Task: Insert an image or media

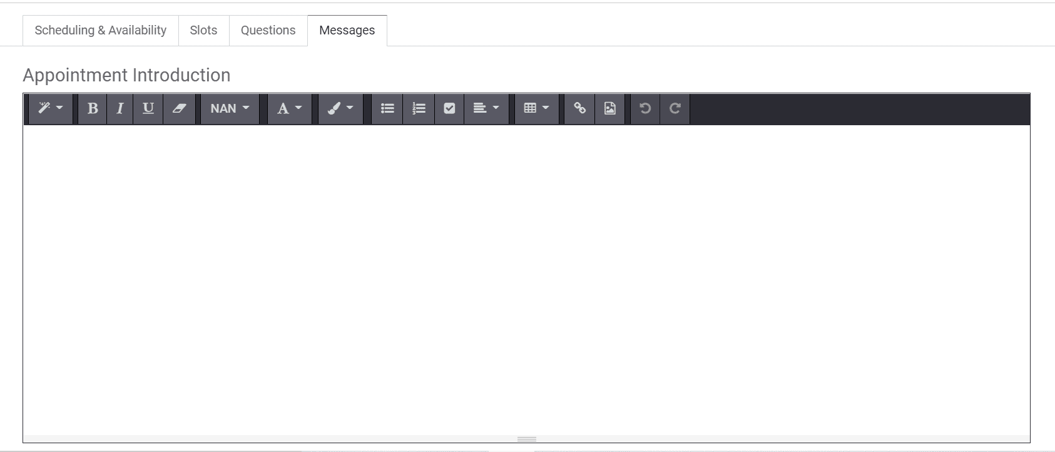Action: [x=610, y=109]
